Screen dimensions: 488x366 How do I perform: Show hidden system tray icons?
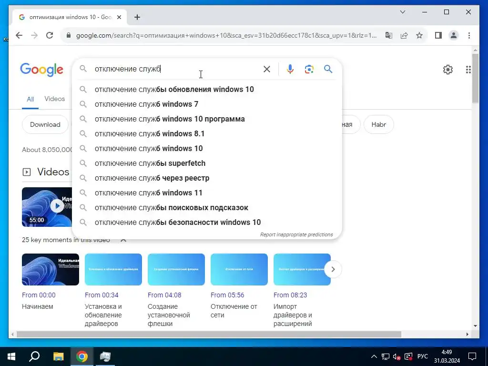click(x=374, y=356)
